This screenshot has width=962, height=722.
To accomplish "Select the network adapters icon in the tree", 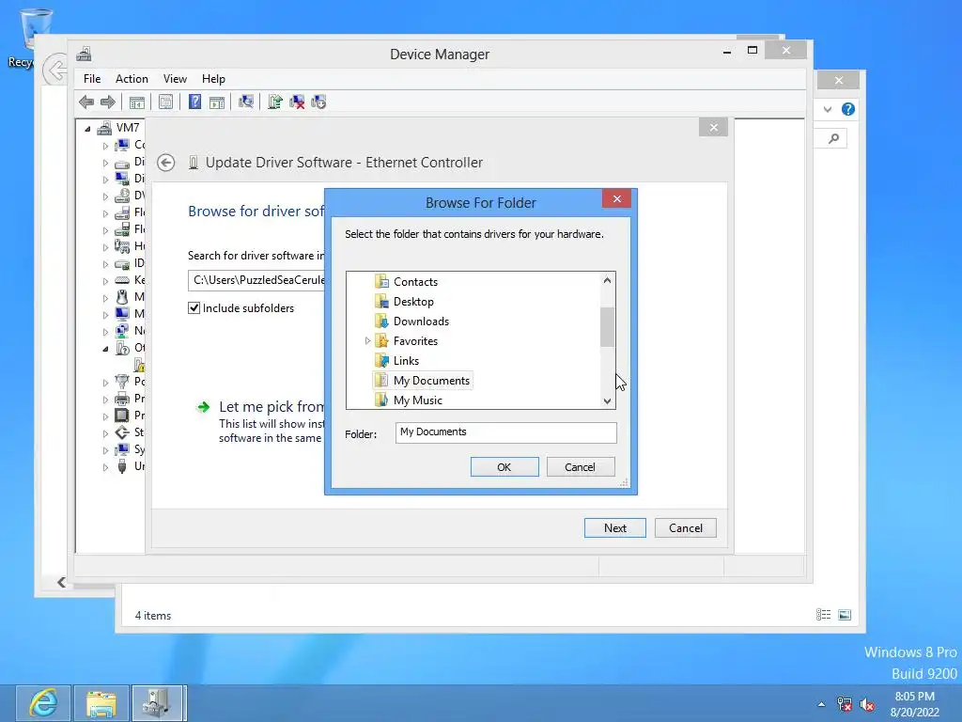I will click(x=122, y=331).
